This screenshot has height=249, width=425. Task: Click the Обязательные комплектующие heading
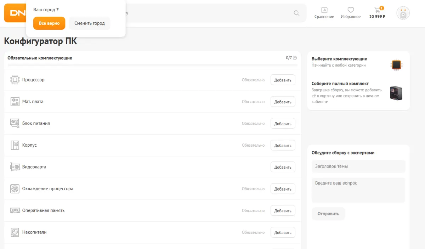[x=40, y=58]
